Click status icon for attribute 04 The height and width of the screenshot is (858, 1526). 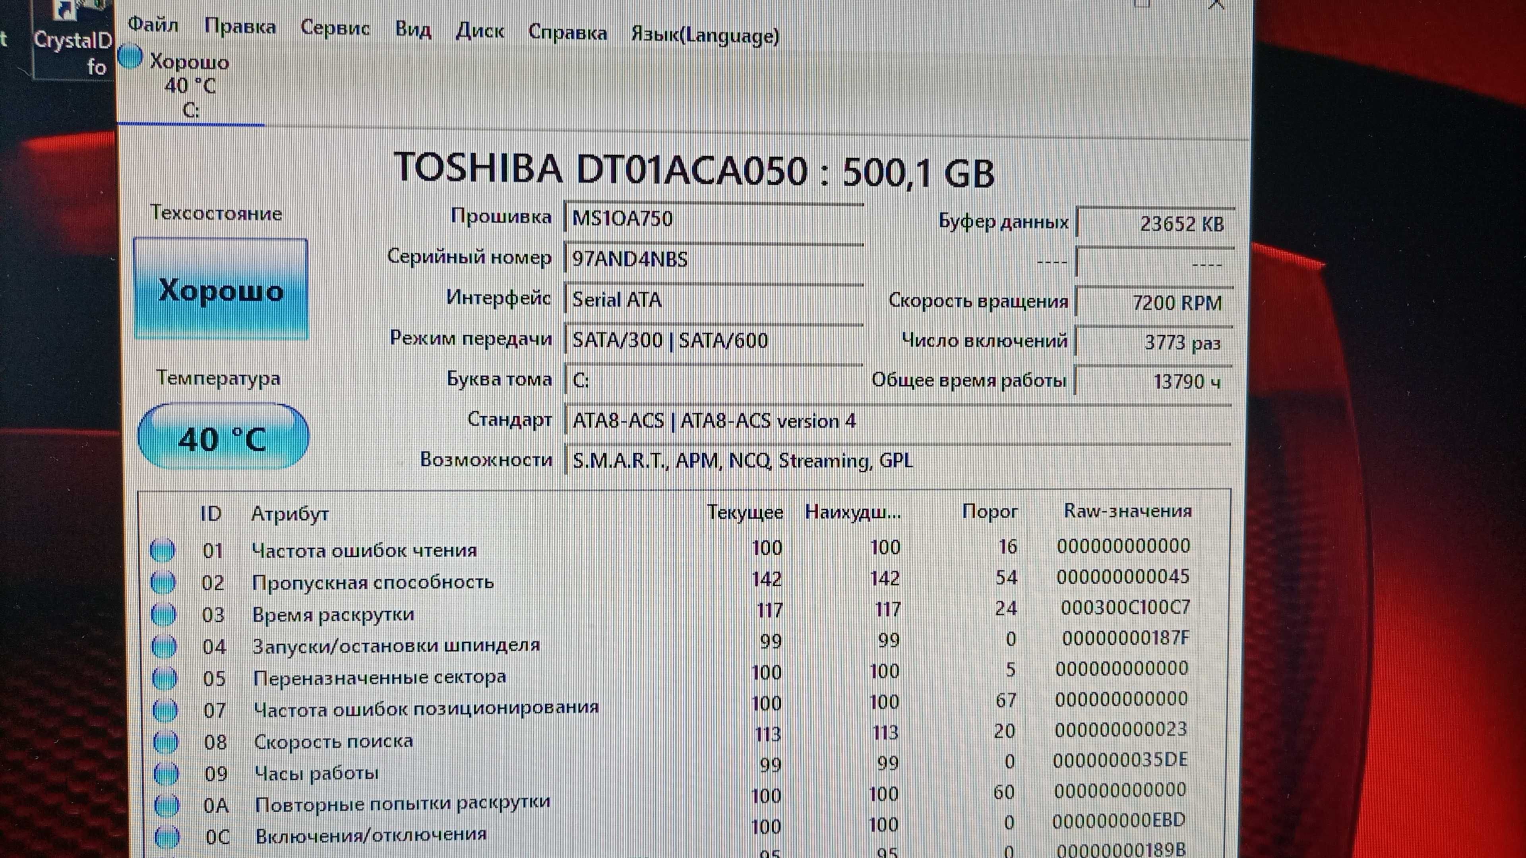(x=164, y=646)
